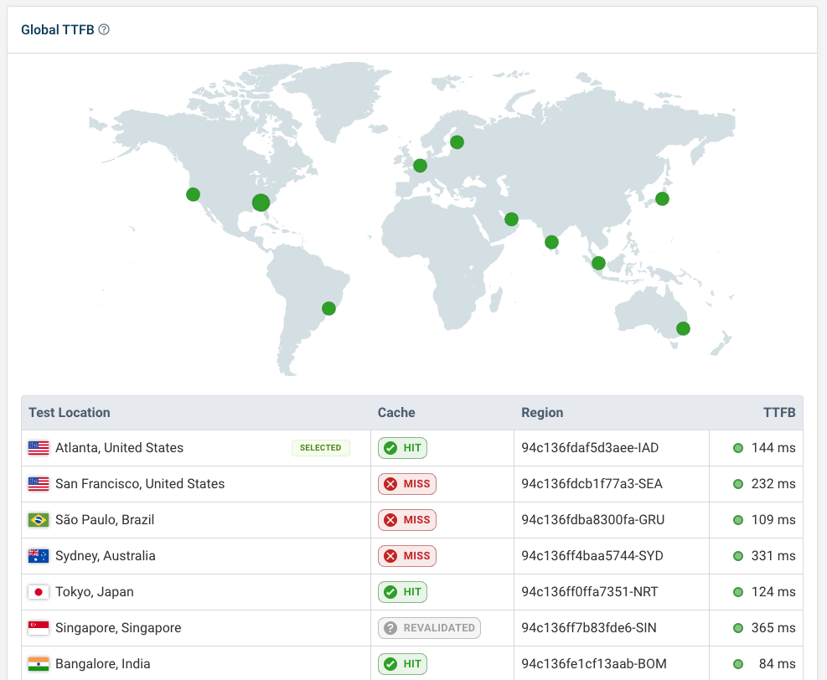Click the United States flag beside San Francisco
Image resolution: width=827 pixels, height=680 pixels.
coord(39,484)
